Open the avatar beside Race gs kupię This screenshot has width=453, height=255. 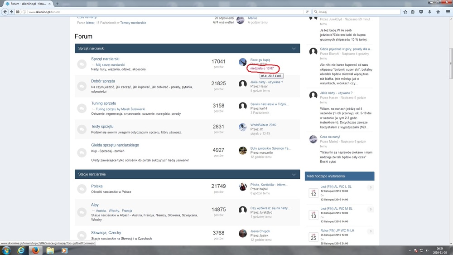(x=243, y=62)
